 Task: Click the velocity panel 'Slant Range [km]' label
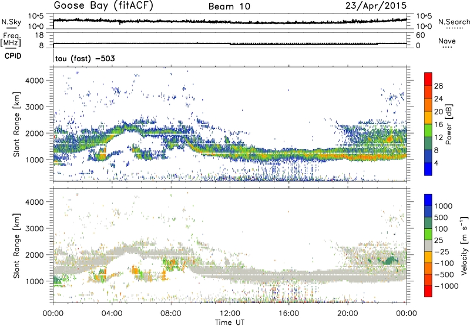click(16, 245)
